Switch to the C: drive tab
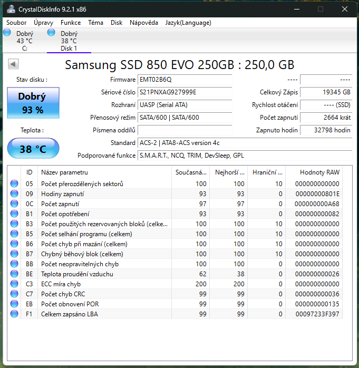 [24, 41]
